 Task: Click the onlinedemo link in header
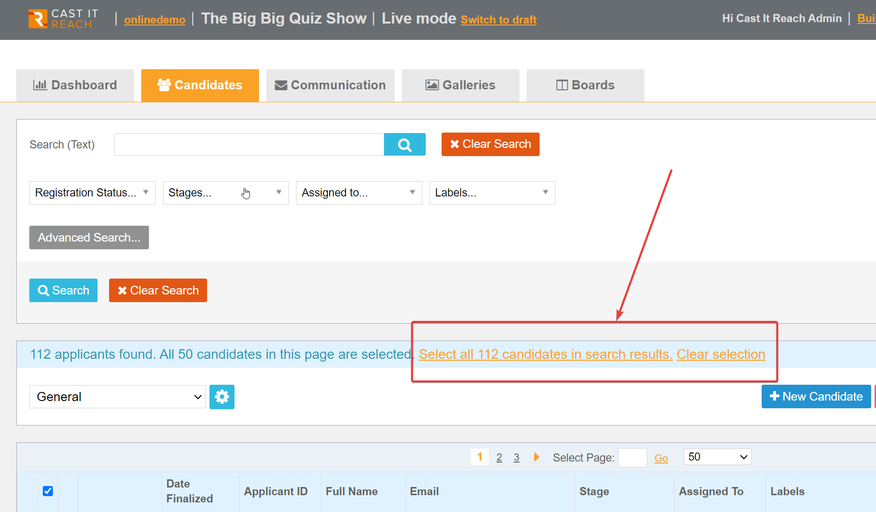(155, 20)
